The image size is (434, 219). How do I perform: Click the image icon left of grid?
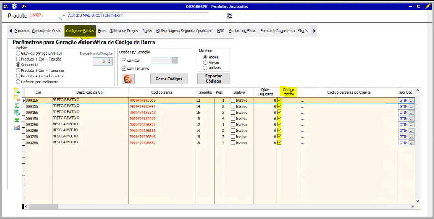click(17, 128)
